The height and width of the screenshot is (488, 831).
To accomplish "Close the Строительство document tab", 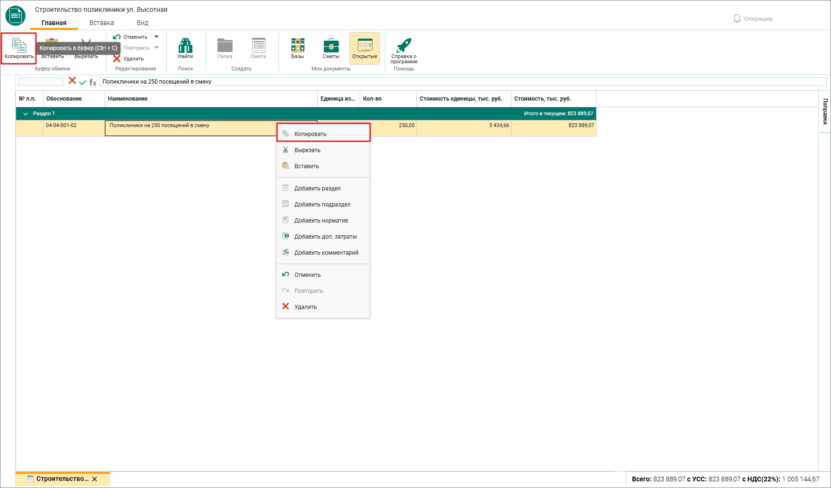I will coord(95,479).
